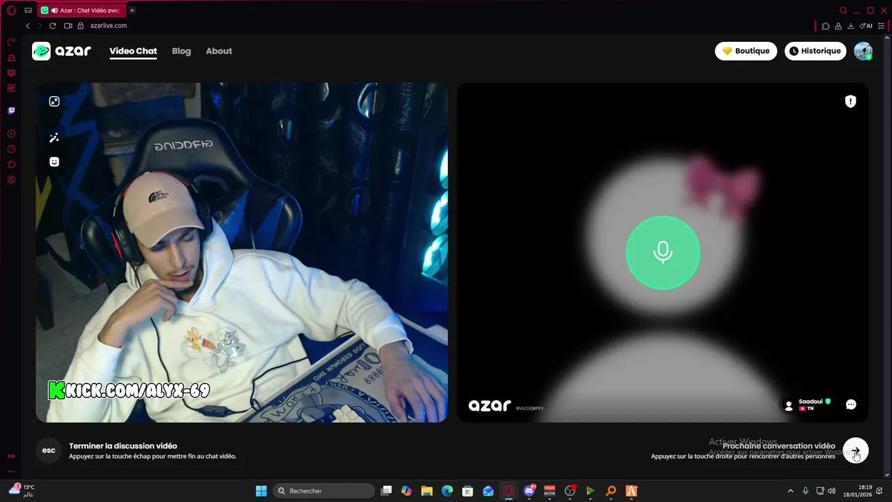Open the red M sidebar icon

tap(11, 89)
